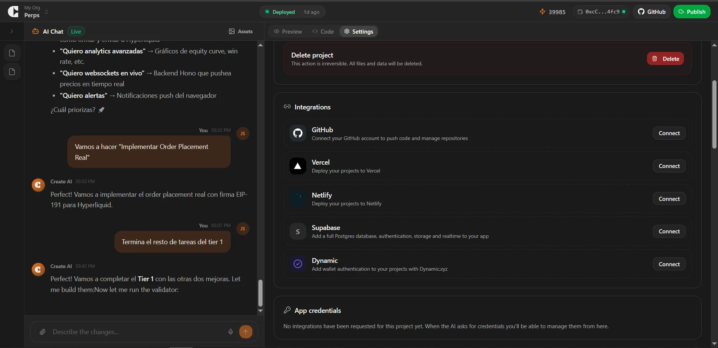
Task: Click the Integrations link icon
Action: [287, 107]
